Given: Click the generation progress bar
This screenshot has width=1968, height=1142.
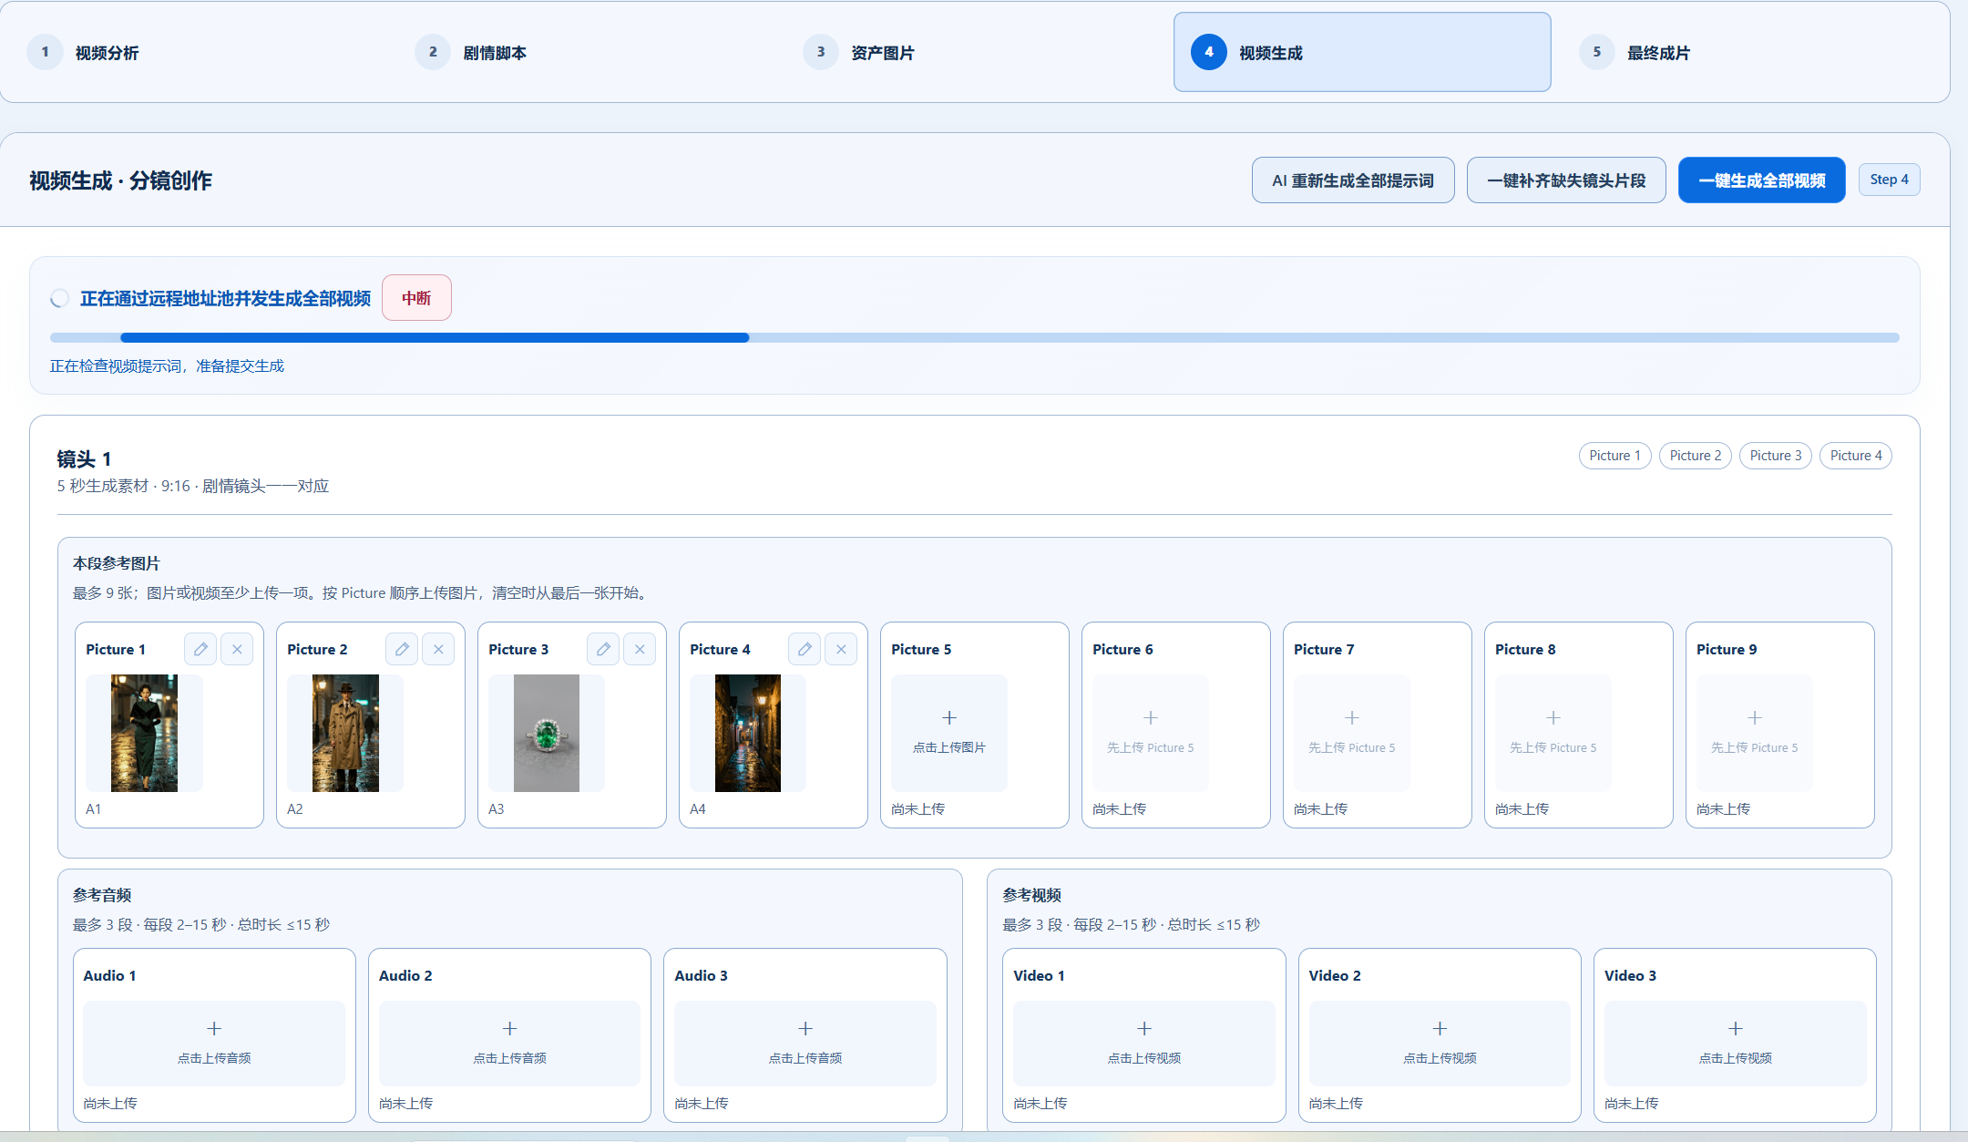Looking at the screenshot, I should (x=974, y=338).
